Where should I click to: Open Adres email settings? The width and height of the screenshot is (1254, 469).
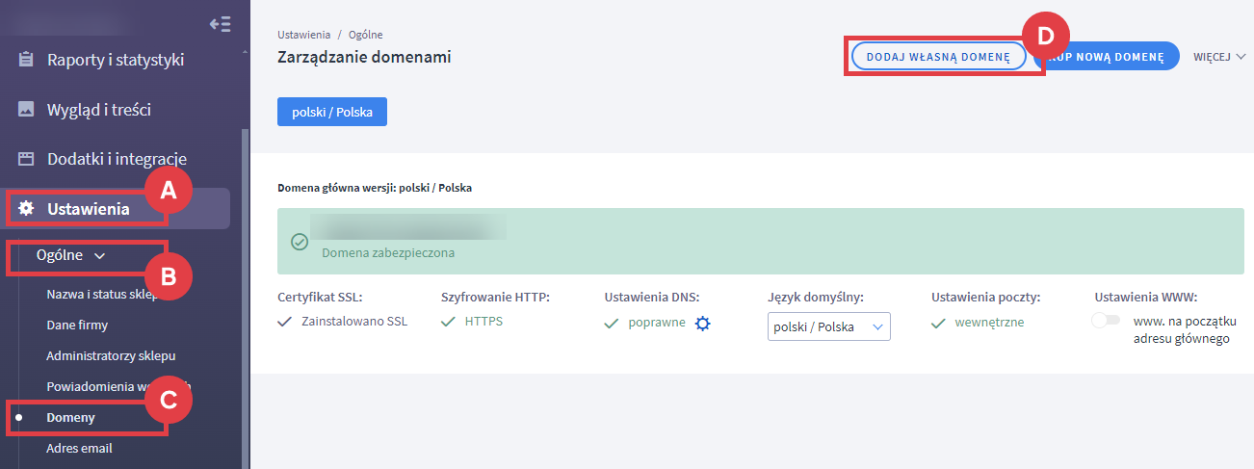pos(79,448)
